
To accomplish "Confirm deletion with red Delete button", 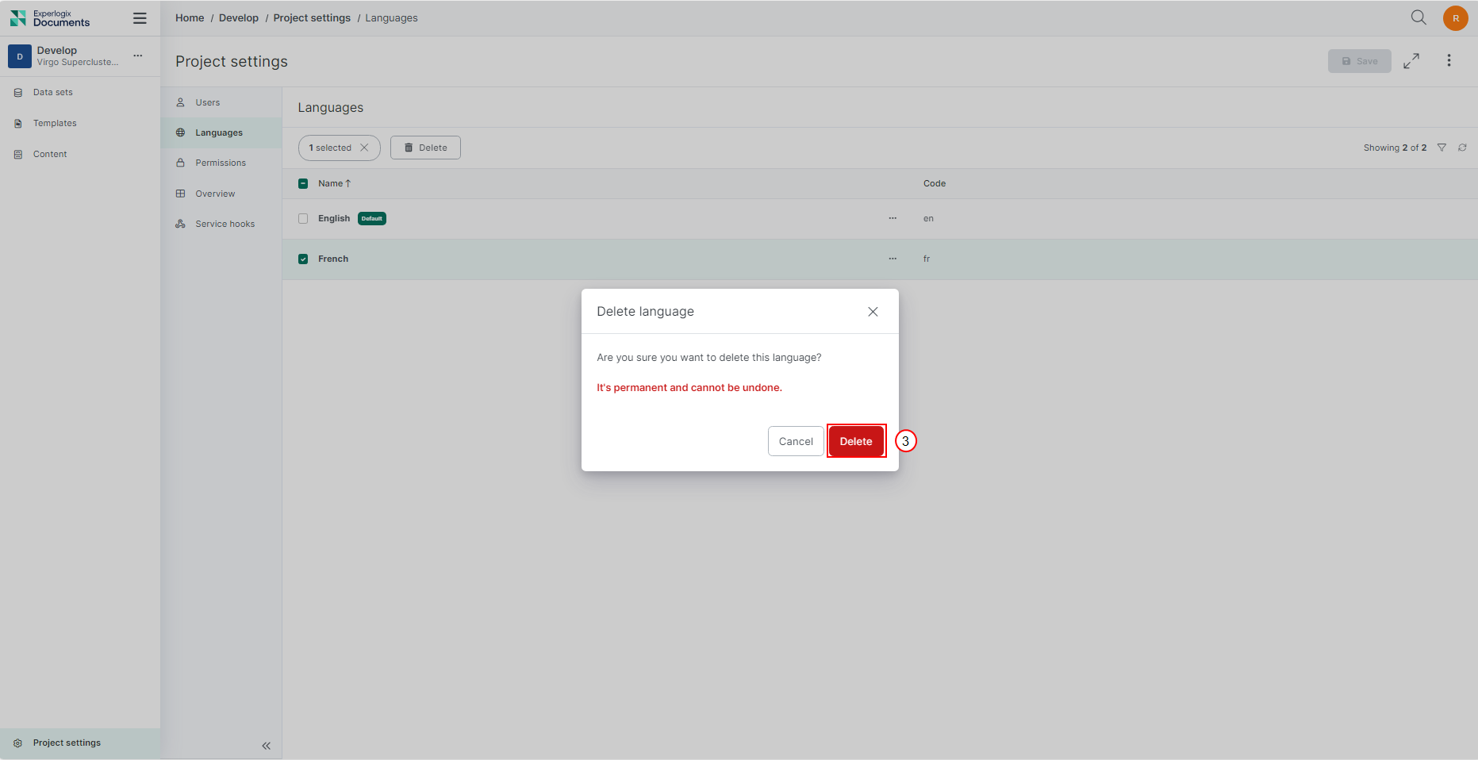I will [855, 442].
